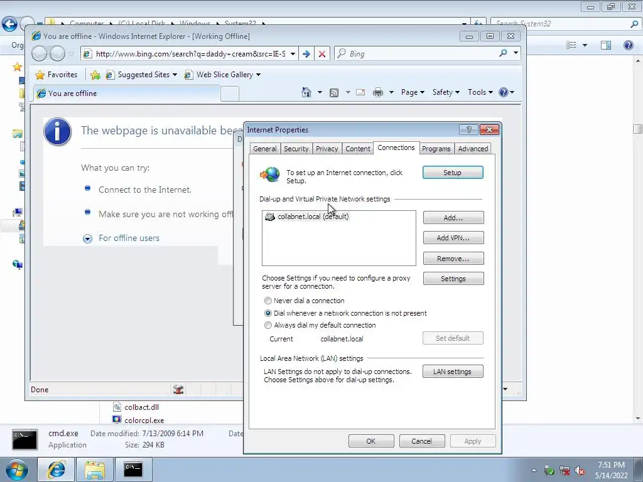Image resolution: width=643 pixels, height=482 pixels.
Task: Open the search provider dropdown arrow
Action: coord(516,53)
